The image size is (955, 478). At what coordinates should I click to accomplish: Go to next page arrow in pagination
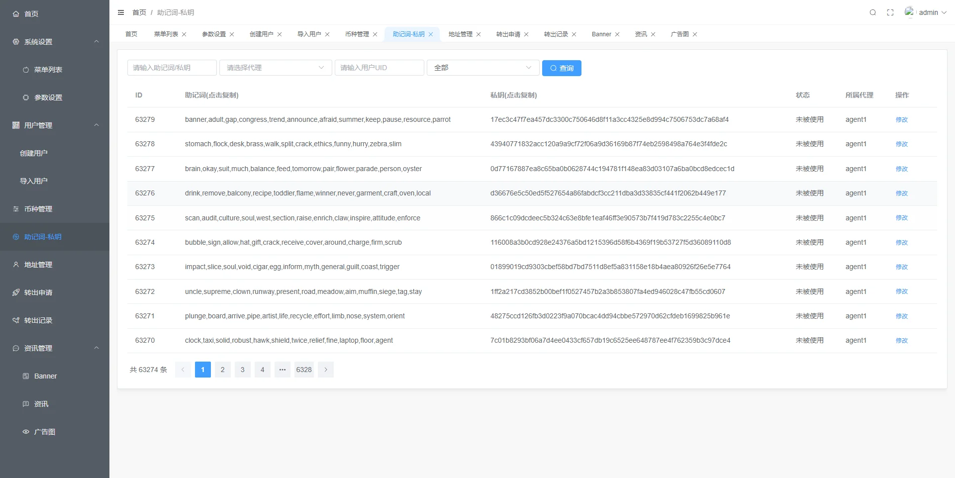pyautogui.click(x=326, y=370)
